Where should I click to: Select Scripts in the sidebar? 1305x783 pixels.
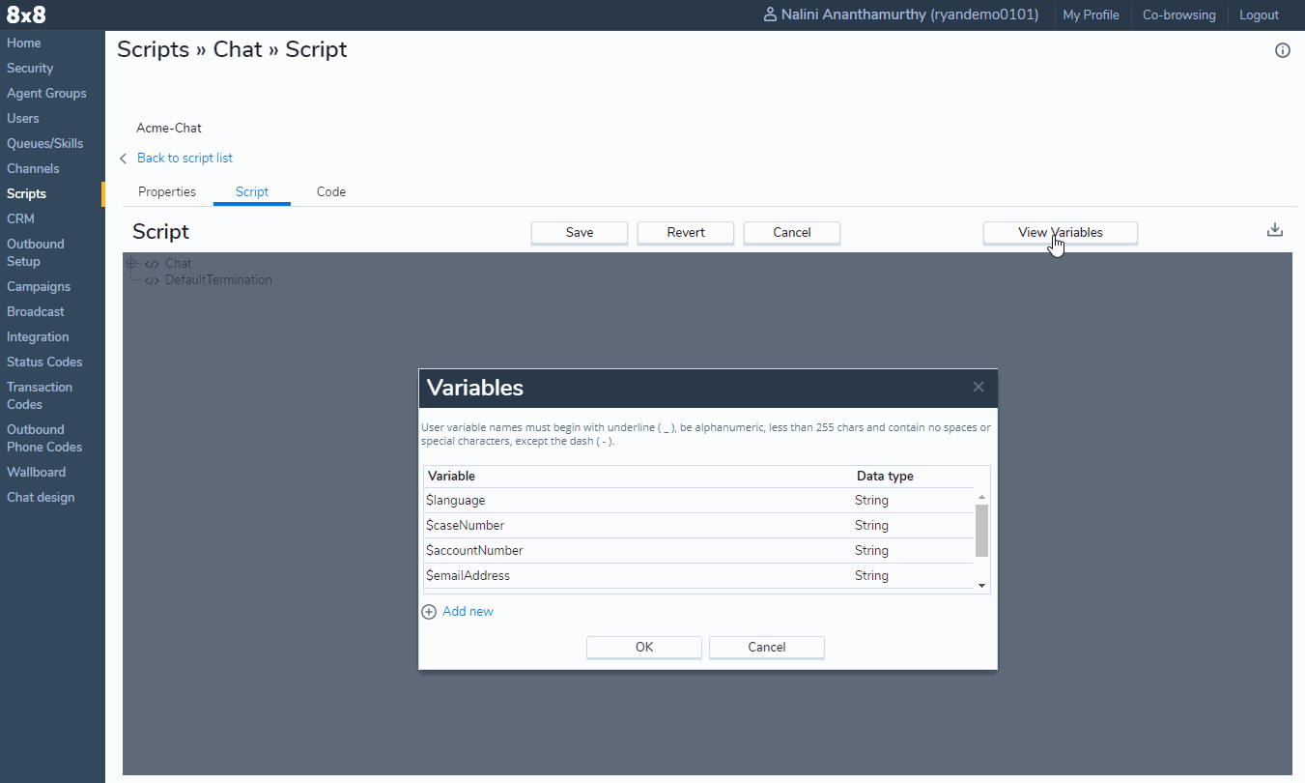26,193
